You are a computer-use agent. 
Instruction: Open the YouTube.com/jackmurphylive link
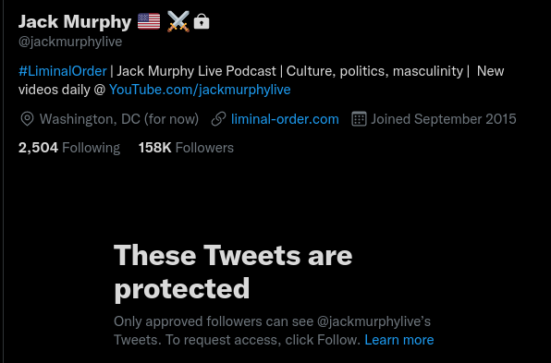pos(200,90)
